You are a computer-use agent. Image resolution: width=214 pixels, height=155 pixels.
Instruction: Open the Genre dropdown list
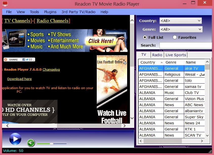tap(200, 29)
